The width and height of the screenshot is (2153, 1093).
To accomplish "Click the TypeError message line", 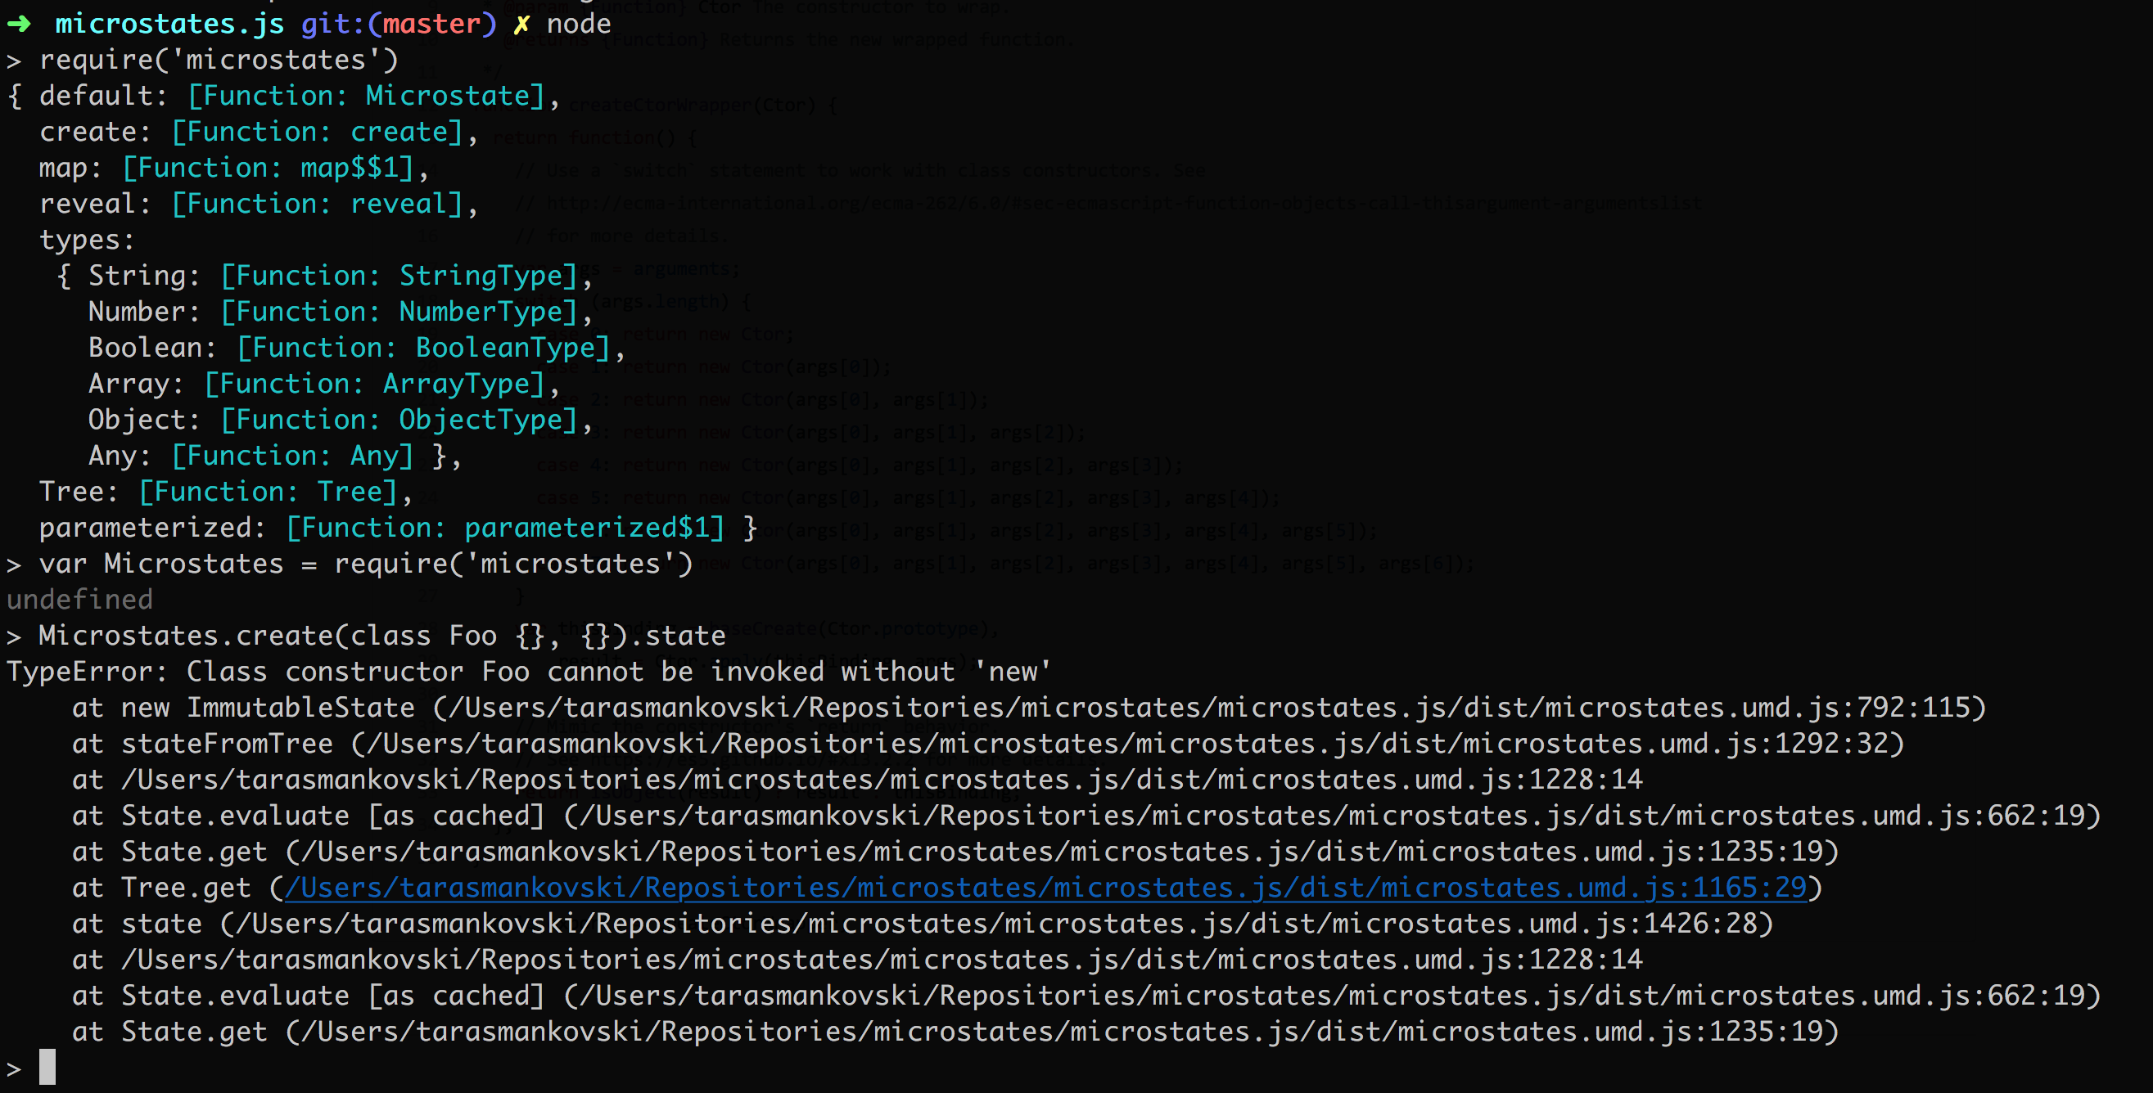I will 528,672.
